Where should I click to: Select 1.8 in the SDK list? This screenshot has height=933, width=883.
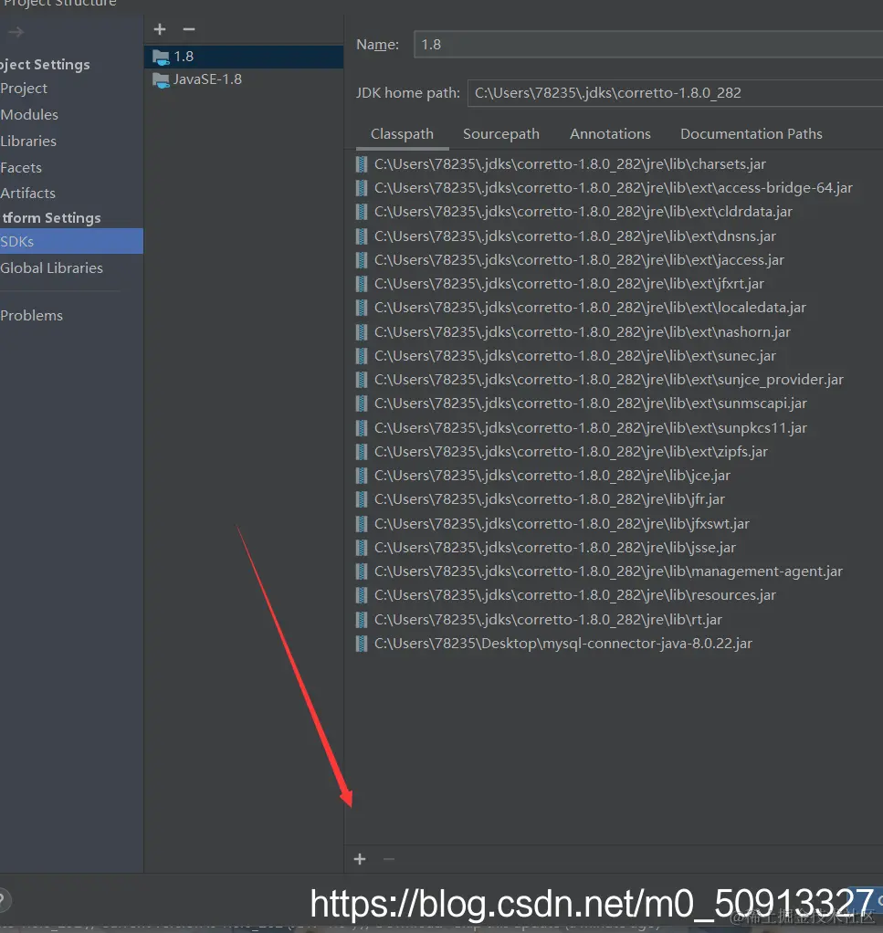tap(244, 57)
